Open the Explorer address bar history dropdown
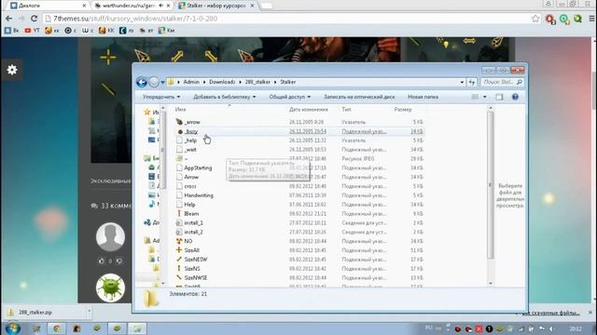Viewport: 597px width, 335px height. 462,82
